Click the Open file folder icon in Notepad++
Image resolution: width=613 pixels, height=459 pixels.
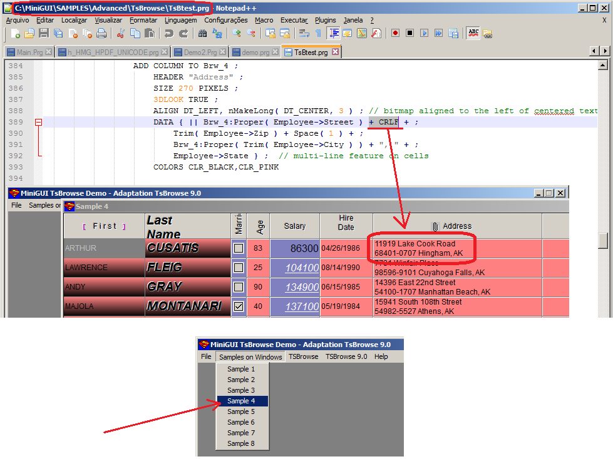pos(29,34)
